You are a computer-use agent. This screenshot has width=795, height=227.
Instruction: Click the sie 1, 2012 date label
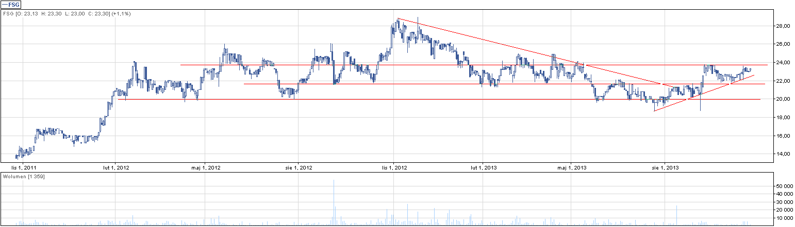299,167
